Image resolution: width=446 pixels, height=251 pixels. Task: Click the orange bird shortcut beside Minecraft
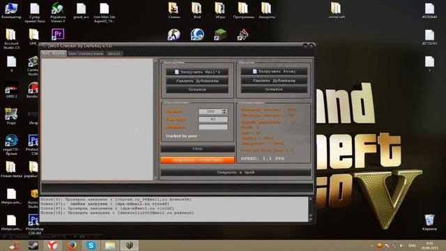[243, 35]
